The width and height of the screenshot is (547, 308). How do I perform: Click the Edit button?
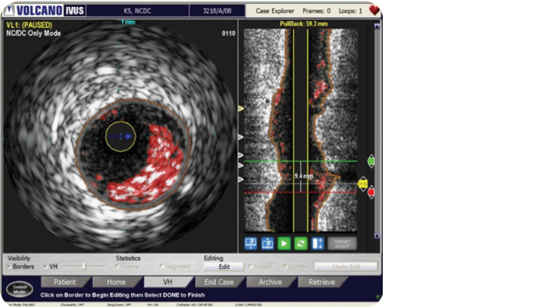(224, 267)
